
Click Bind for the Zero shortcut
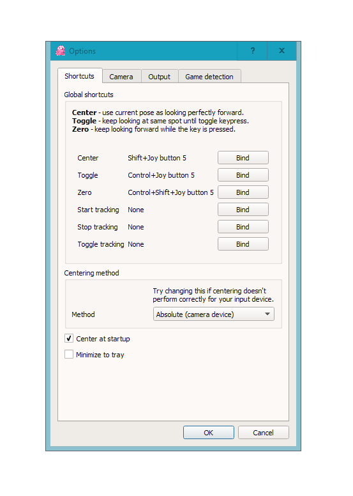coord(243,192)
